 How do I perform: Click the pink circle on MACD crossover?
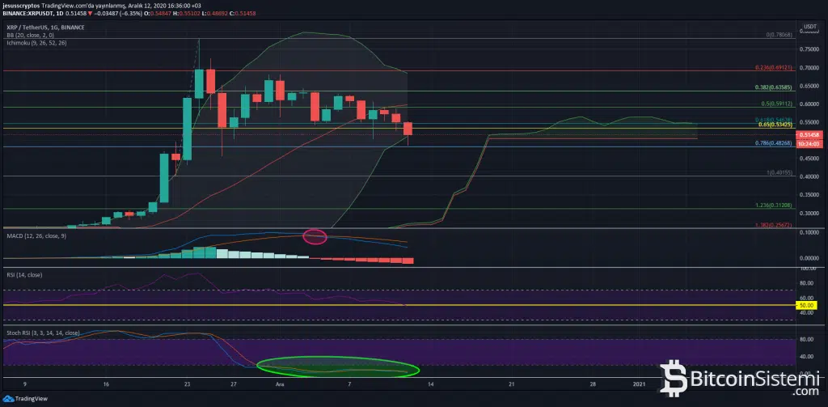coord(315,237)
